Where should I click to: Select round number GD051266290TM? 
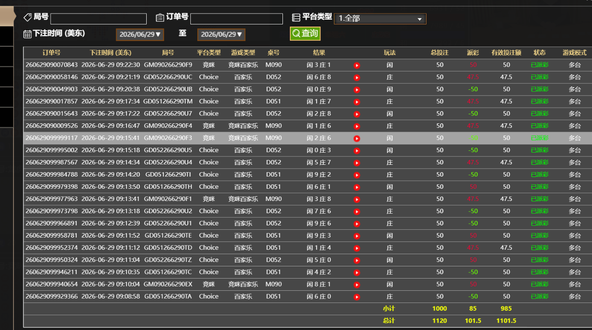coord(168,102)
